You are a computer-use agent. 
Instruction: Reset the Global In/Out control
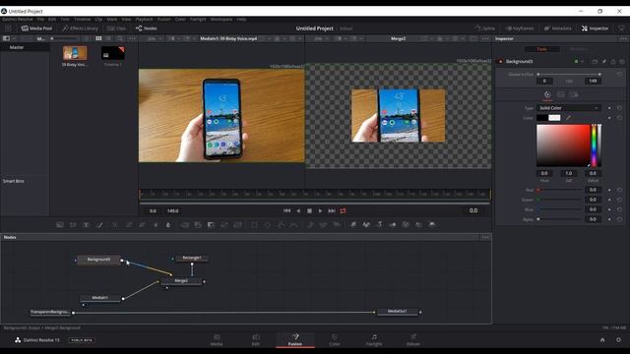pyautogui.click(x=619, y=75)
